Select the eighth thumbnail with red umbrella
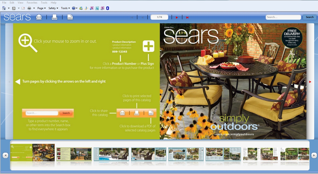The height and width of the screenshot is (174, 318). click(295, 154)
